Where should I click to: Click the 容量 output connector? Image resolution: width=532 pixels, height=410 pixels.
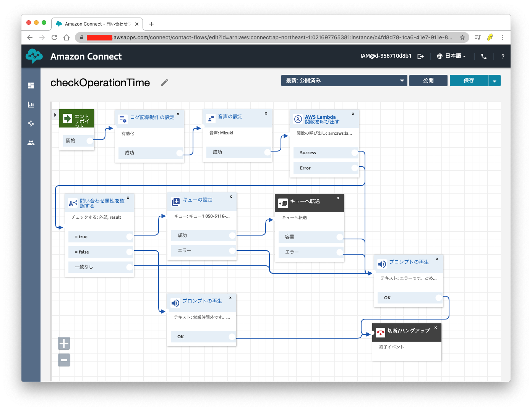[340, 237]
